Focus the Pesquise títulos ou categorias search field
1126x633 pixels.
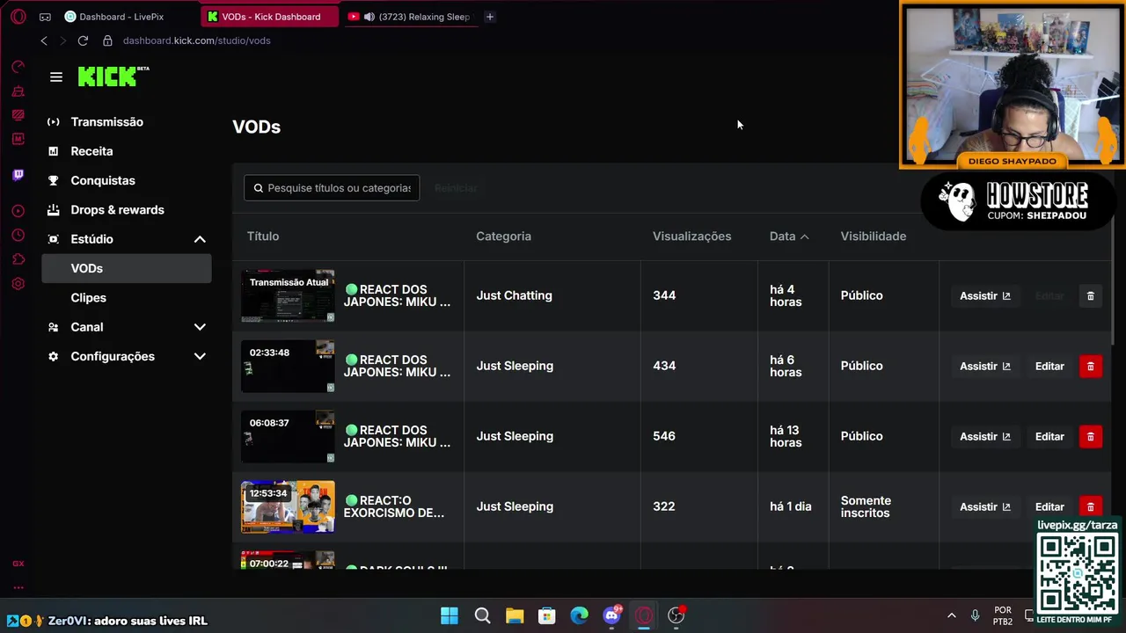pos(332,188)
